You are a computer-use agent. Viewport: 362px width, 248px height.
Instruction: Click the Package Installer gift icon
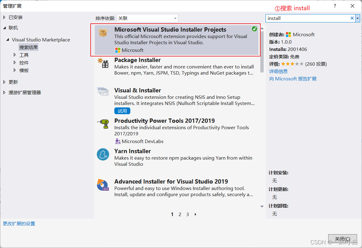103,63
